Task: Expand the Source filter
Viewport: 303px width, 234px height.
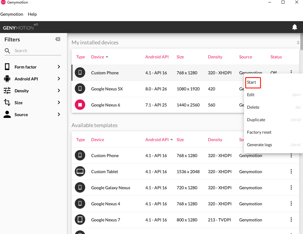Action: (59, 115)
